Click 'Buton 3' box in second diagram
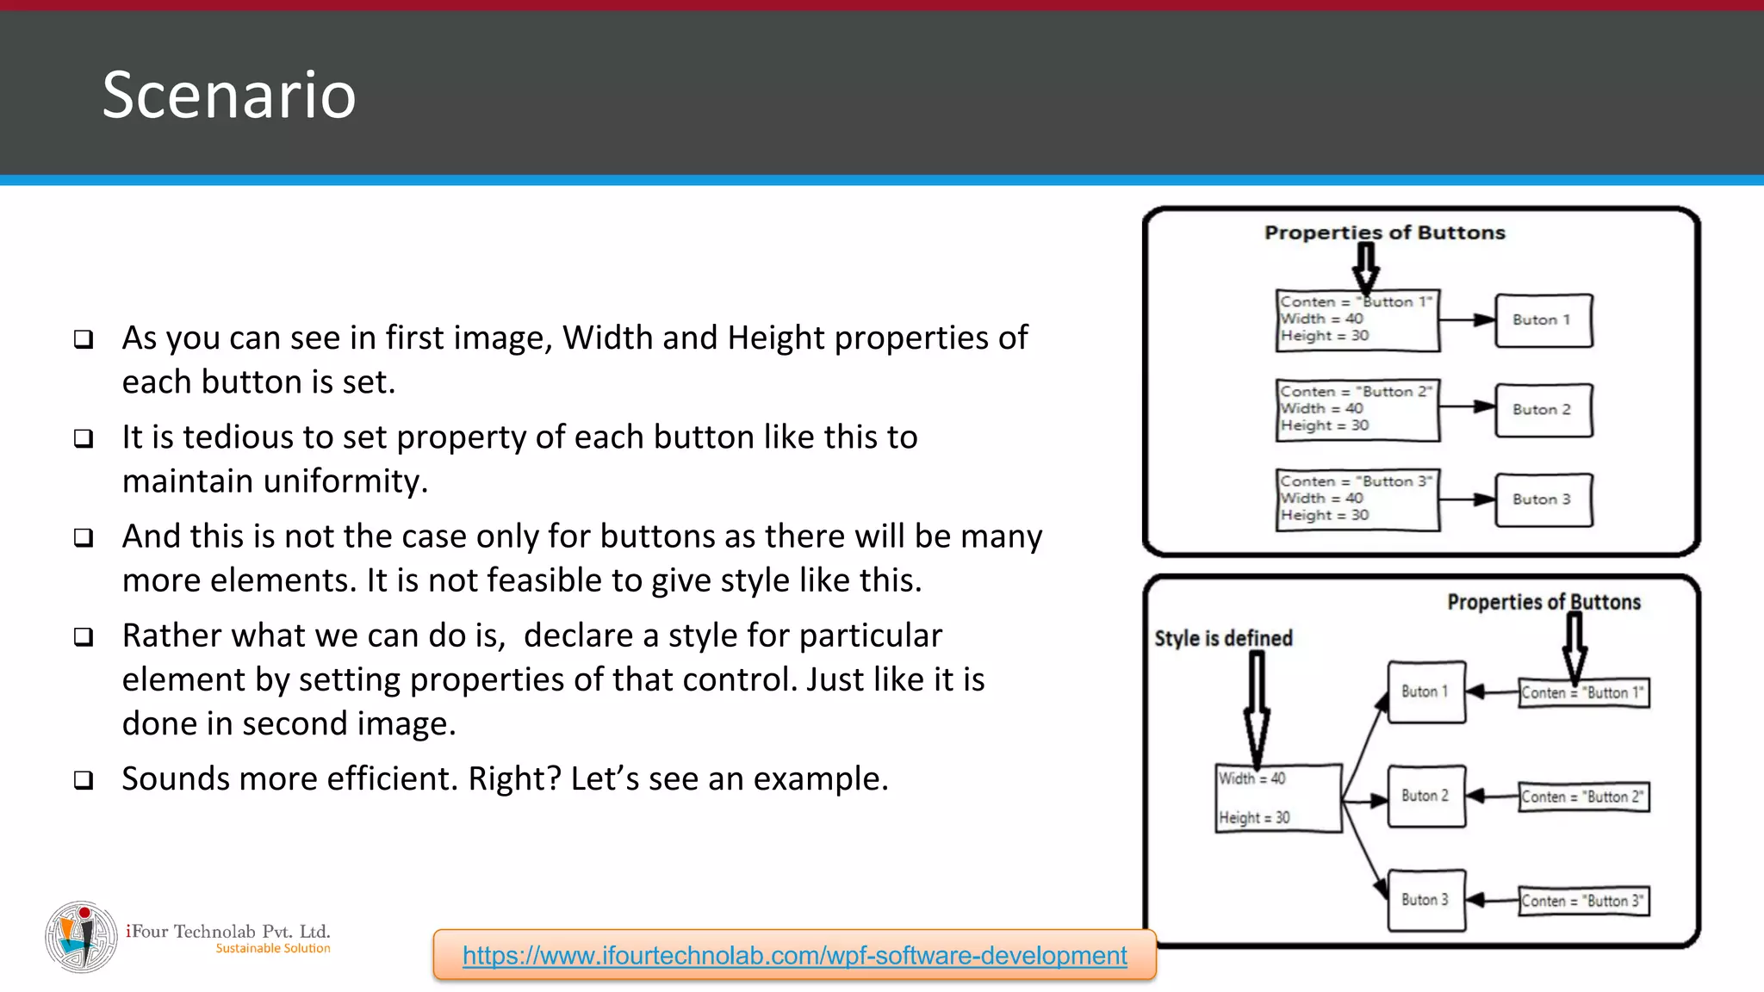1764x992 pixels. (x=1426, y=900)
